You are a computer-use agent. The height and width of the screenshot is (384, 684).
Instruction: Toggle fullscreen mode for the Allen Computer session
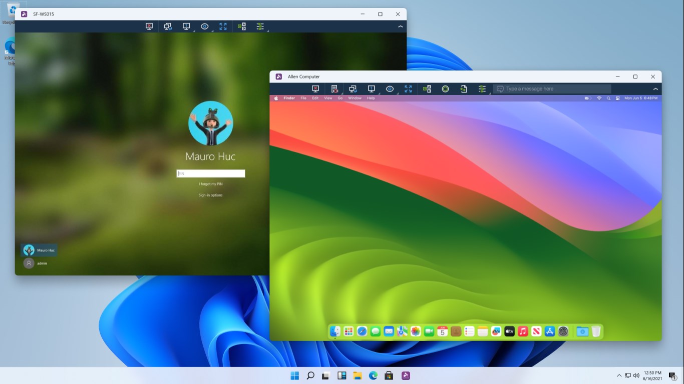tap(408, 88)
